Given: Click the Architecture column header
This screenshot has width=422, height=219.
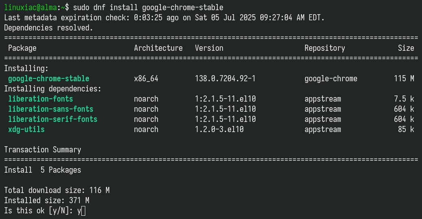Looking at the screenshot, I should [158, 48].
